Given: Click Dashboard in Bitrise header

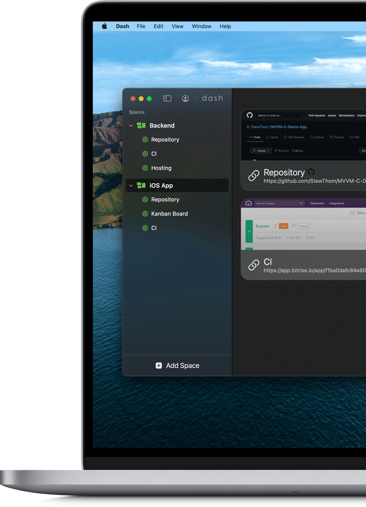Looking at the screenshot, I should (x=317, y=203).
